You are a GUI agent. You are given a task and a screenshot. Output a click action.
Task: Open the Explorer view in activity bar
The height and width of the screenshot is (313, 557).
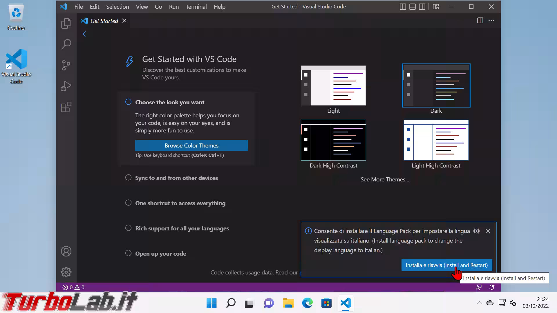[x=66, y=23]
